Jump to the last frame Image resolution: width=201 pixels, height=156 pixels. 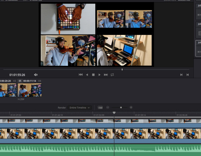pos(106,75)
